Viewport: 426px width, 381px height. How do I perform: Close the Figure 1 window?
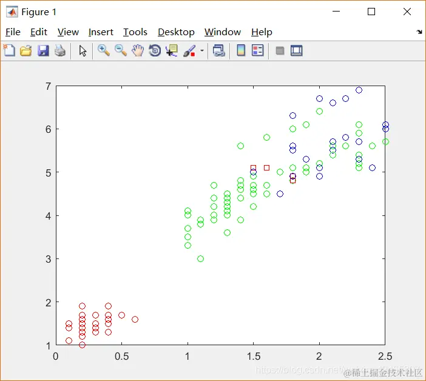407,12
